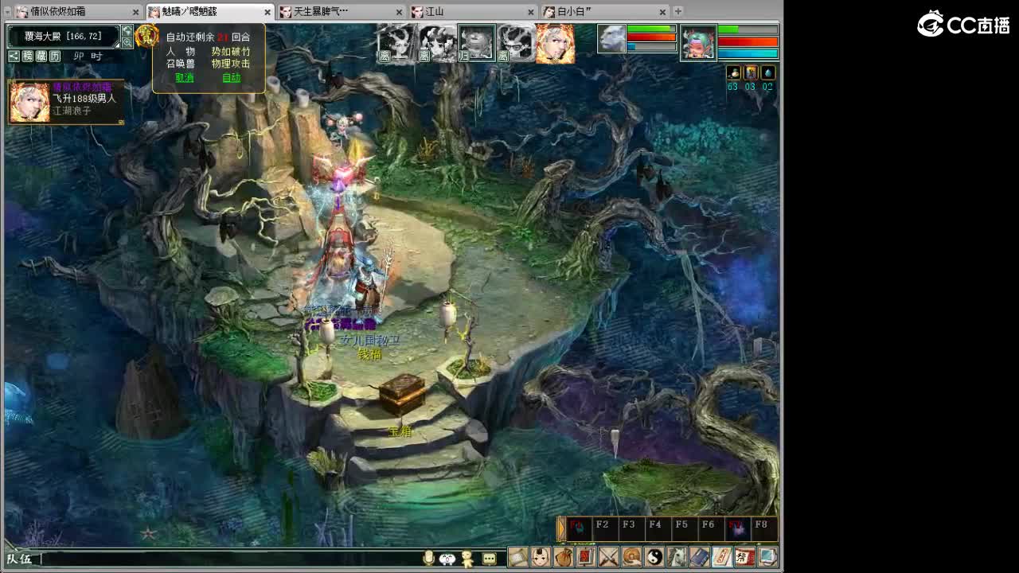This screenshot has height=573, width=1019.
Task: Click the second team member portrait
Action: pos(437,43)
